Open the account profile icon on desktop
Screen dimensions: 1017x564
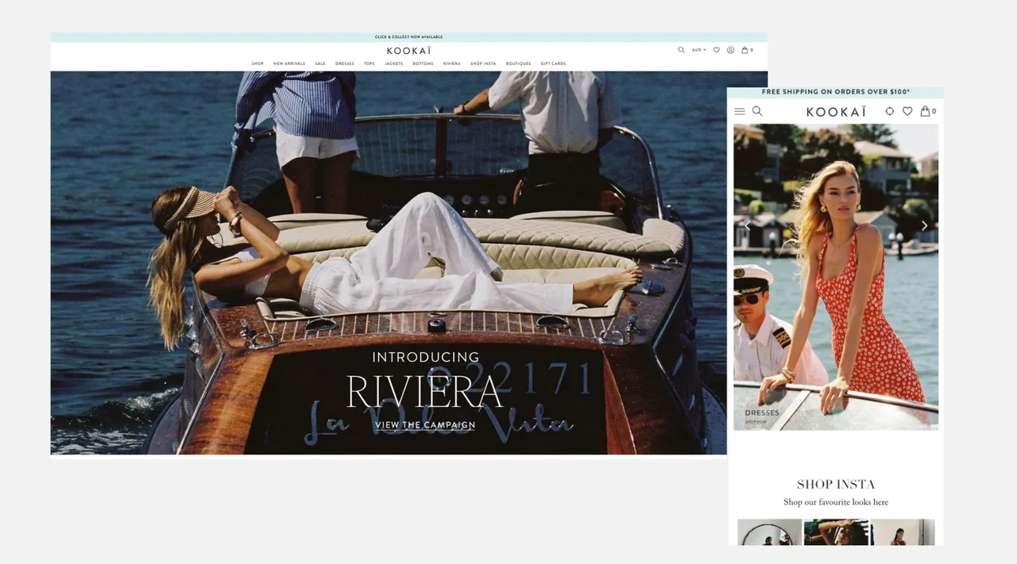pos(730,50)
